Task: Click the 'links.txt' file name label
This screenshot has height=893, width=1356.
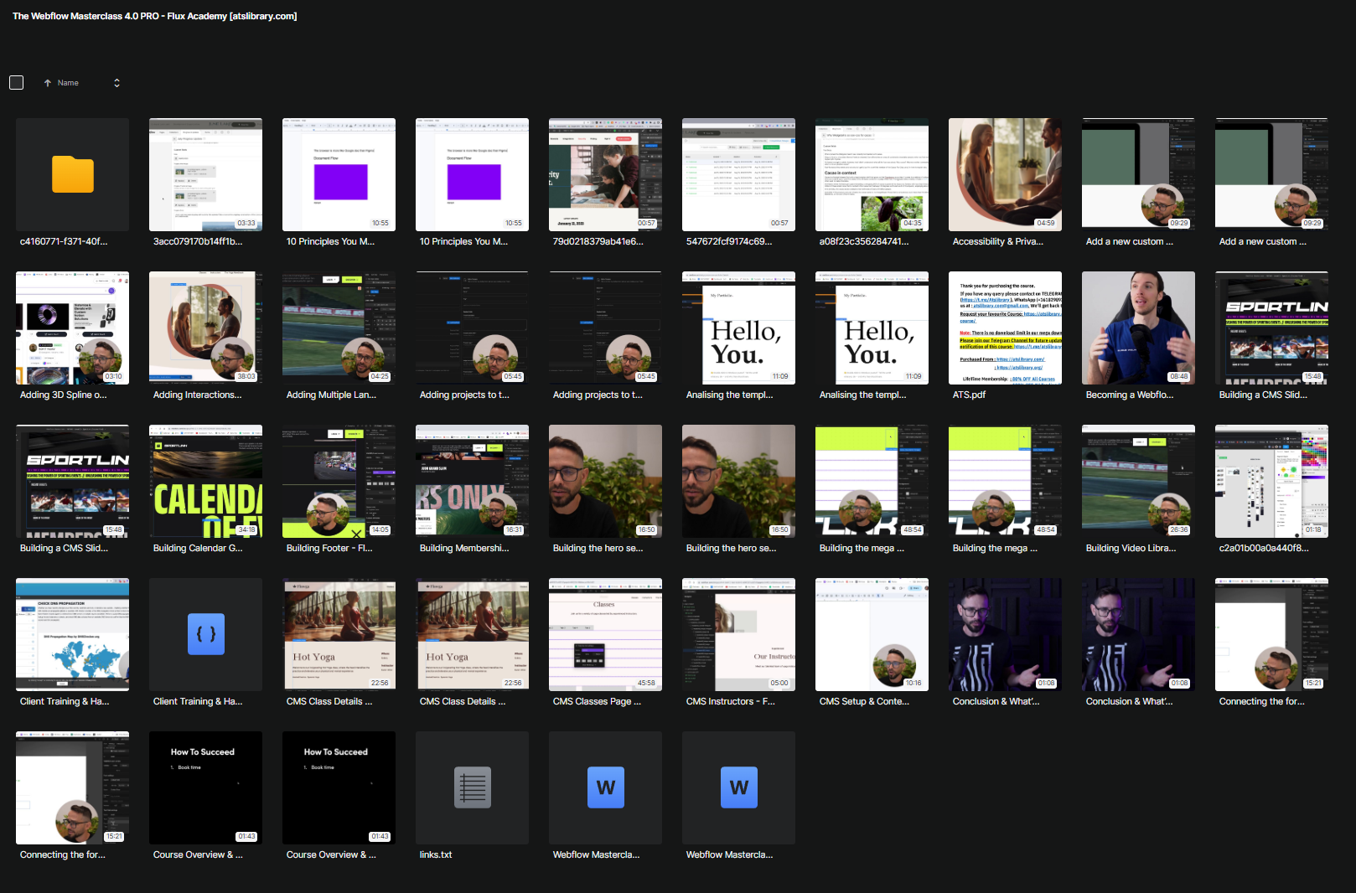Action: coord(436,855)
